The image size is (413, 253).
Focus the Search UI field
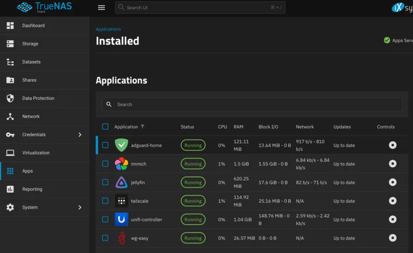tap(200, 7)
